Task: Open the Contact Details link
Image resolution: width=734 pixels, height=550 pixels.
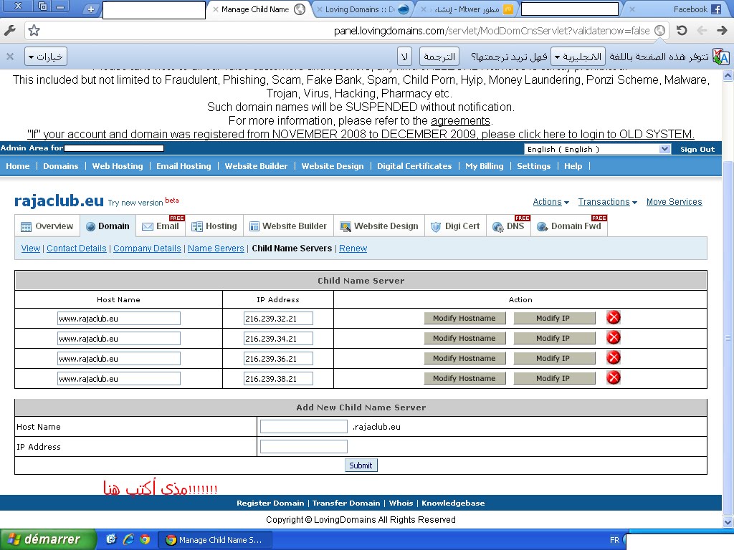Action: coord(76,249)
